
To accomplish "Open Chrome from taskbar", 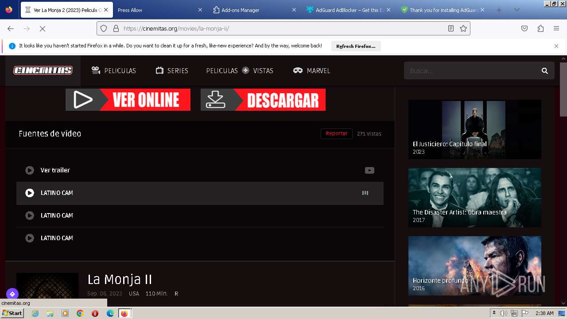I will pyautogui.click(x=80, y=313).
